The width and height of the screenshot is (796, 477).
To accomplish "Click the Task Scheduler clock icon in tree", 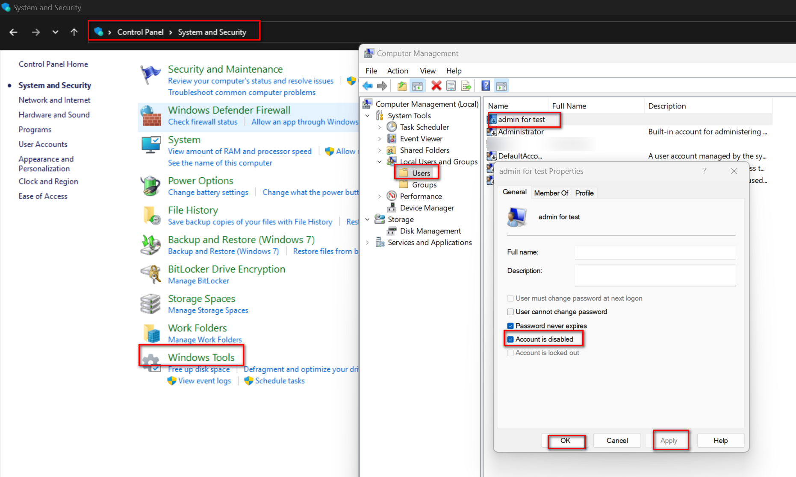I will coord(392,127).
